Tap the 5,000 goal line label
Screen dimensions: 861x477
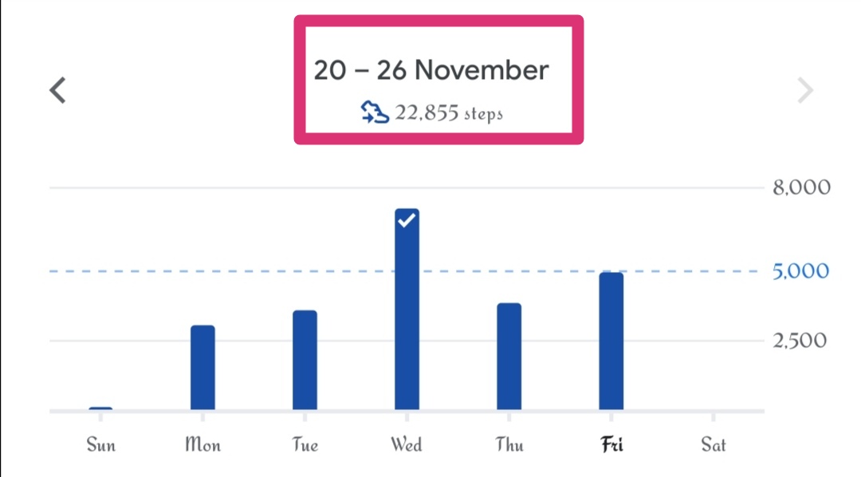[800, 271]
